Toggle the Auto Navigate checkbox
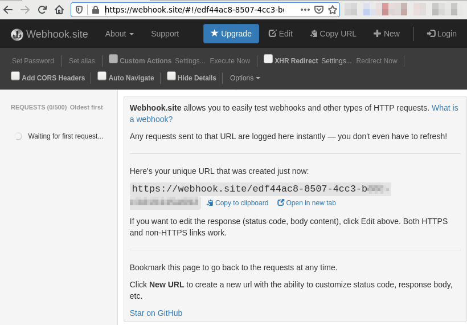Image resolution: width=467 pixels, height=325 pixels. tap(102, 76)
